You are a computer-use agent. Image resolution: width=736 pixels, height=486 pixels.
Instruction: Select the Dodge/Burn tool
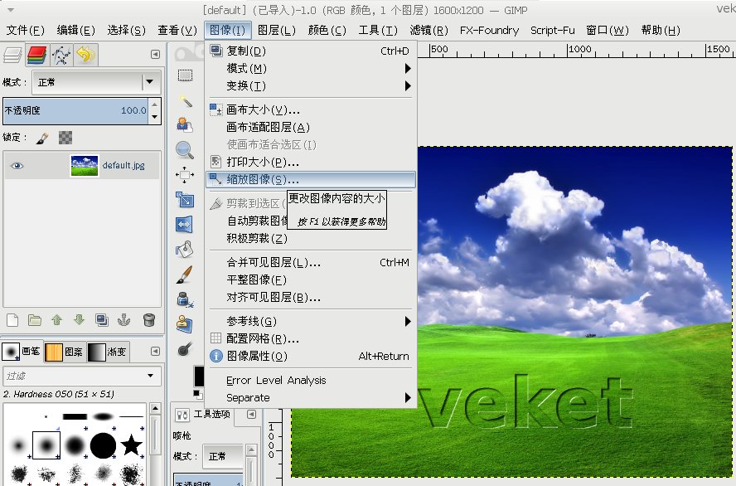[185, 349]
